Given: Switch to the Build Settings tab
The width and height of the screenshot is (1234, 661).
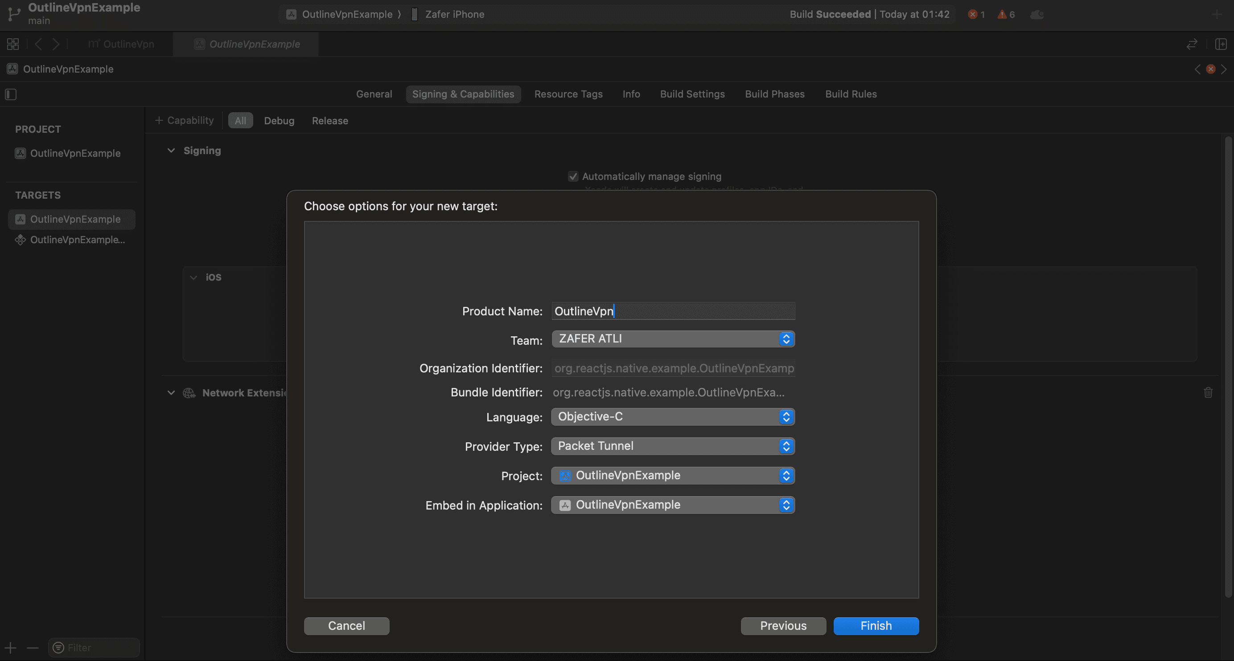Looking at the screenshot, I should click(692, 94).
